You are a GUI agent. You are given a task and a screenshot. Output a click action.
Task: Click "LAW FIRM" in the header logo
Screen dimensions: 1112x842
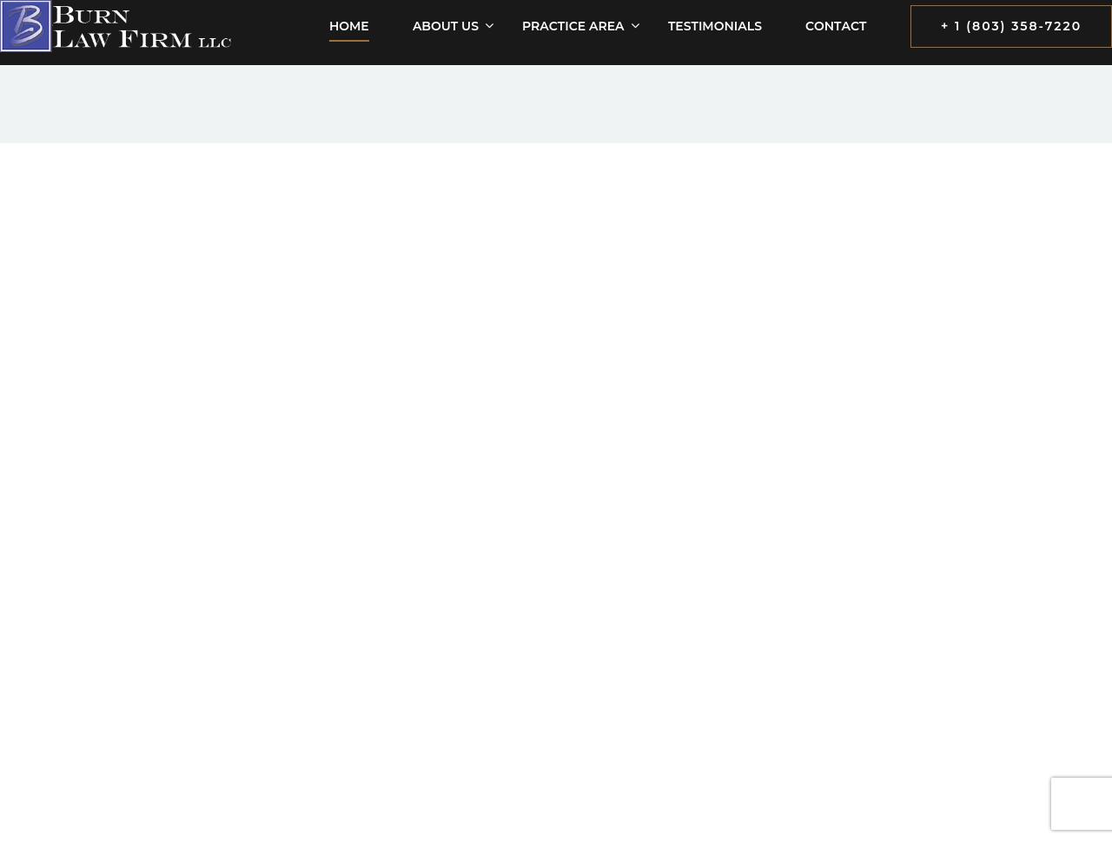122,38
